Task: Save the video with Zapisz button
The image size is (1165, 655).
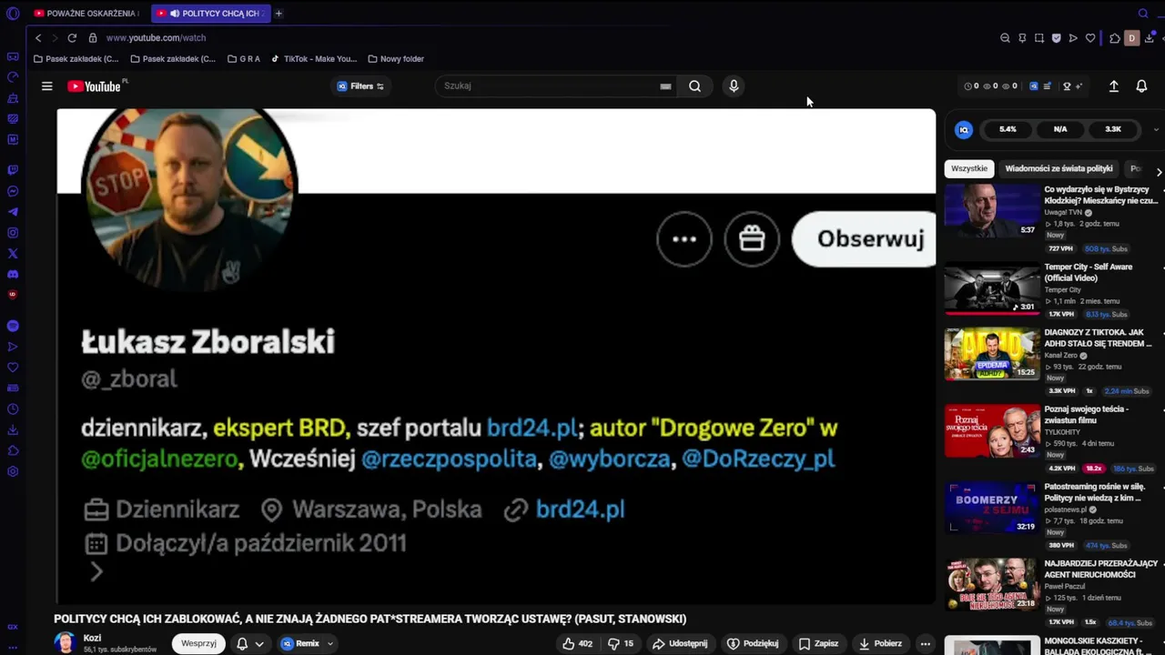Action: (x=818, y=643)
